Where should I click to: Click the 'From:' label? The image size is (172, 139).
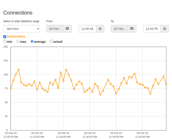tap(50, 21)
